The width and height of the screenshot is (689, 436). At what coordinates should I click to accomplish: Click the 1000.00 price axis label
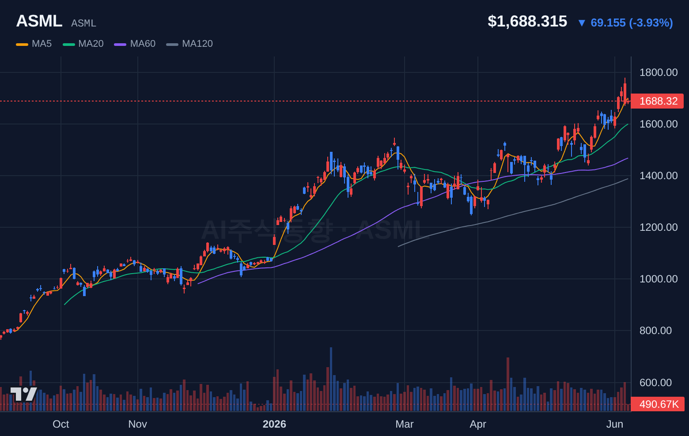(x=659, y=279)
